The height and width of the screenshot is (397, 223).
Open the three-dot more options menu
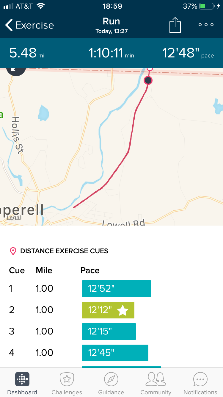point(206,25)
